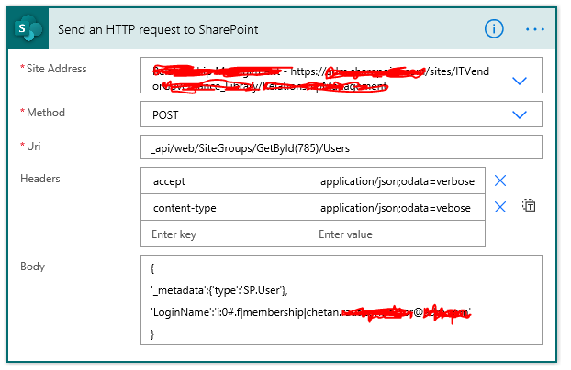Screen dimensions: 571x370
Task: Click the Headers label
Action: [x=40, y=179]
